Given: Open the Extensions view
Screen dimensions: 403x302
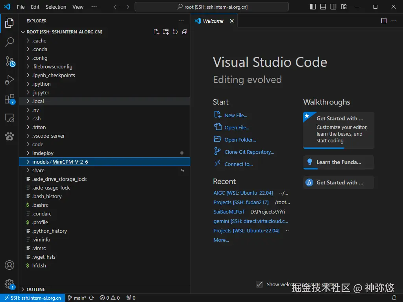Looking at the screenshot, I should coord(9,99).
